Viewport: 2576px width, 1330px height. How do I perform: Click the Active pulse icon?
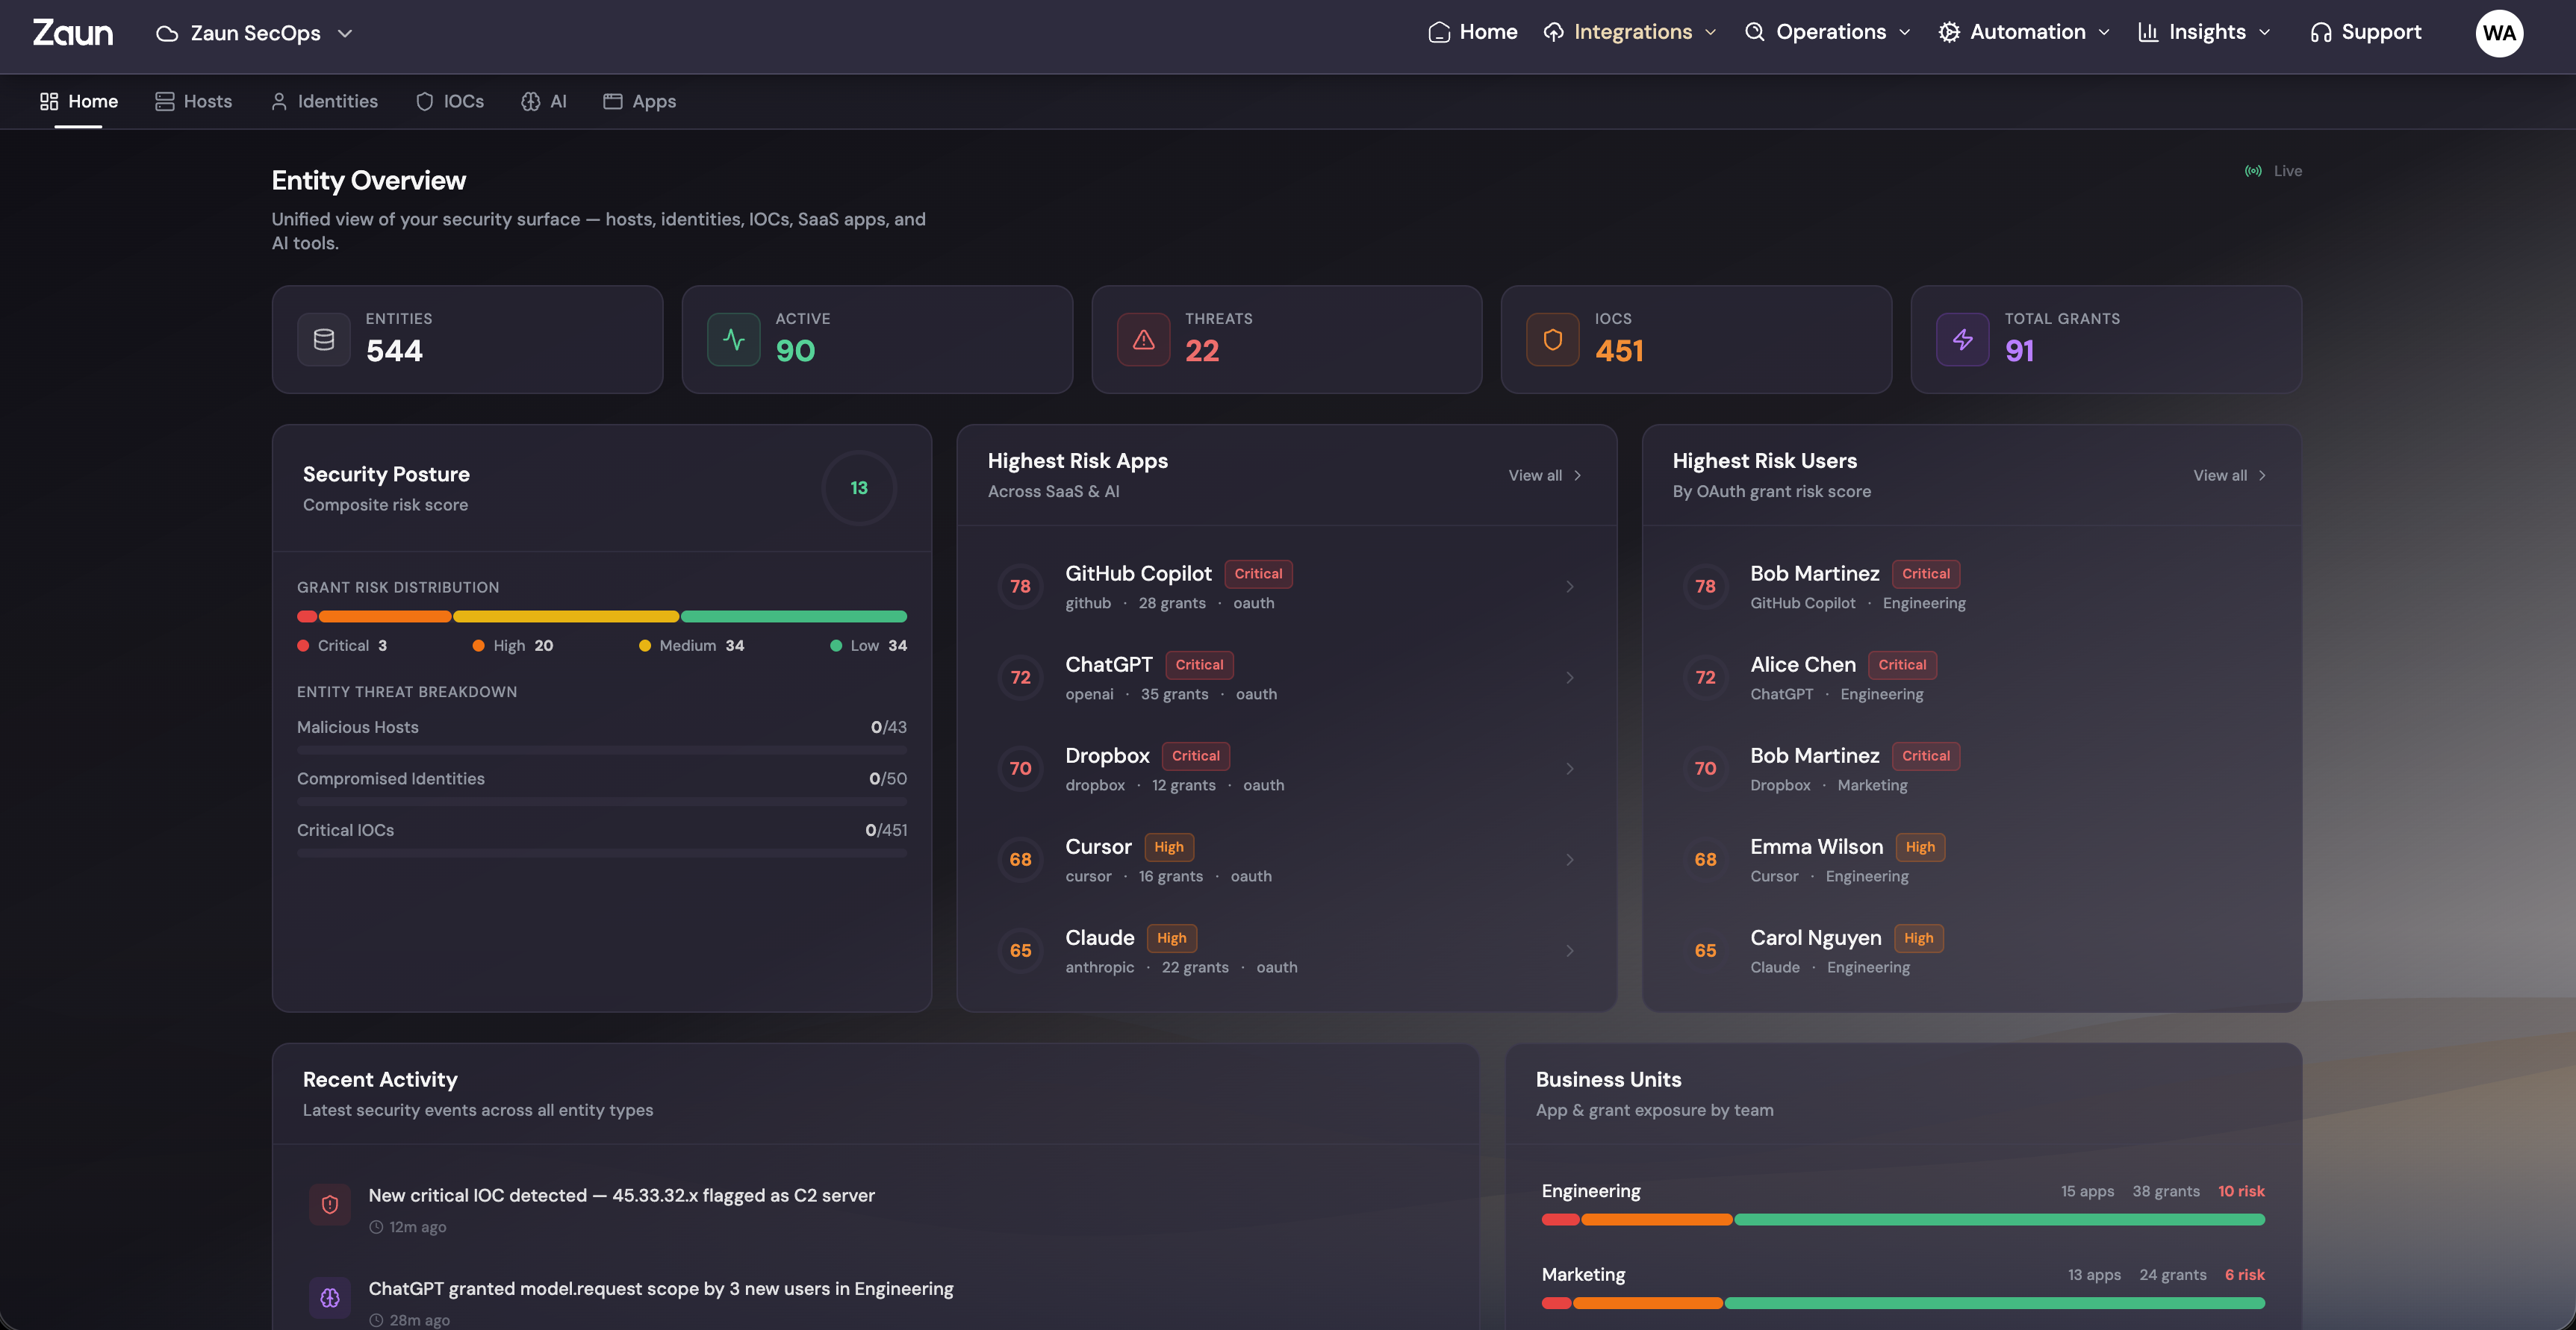click(x=733, y=340)
